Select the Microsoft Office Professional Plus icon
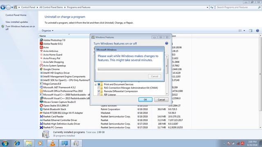The image size is (262, 147). coord(41,91)
